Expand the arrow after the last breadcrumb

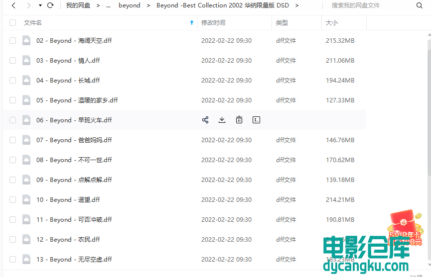(296, 5)
